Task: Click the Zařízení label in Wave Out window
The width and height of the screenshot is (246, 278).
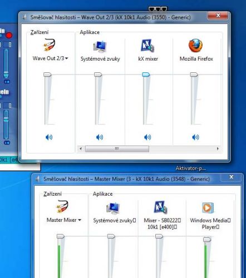Action: pos(40,32)
